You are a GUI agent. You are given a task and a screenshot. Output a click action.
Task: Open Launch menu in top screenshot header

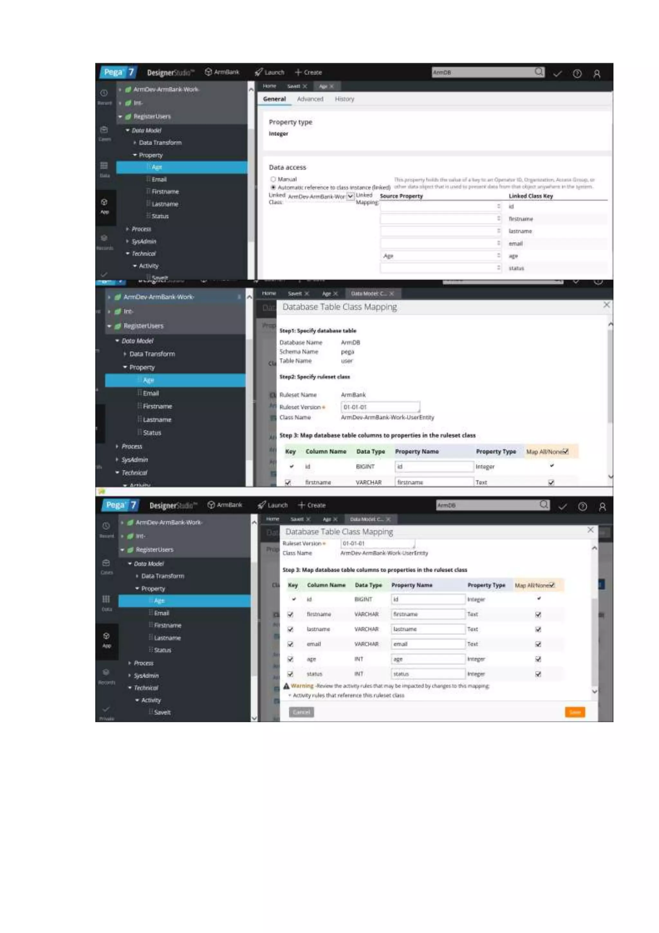pos(269,72)
